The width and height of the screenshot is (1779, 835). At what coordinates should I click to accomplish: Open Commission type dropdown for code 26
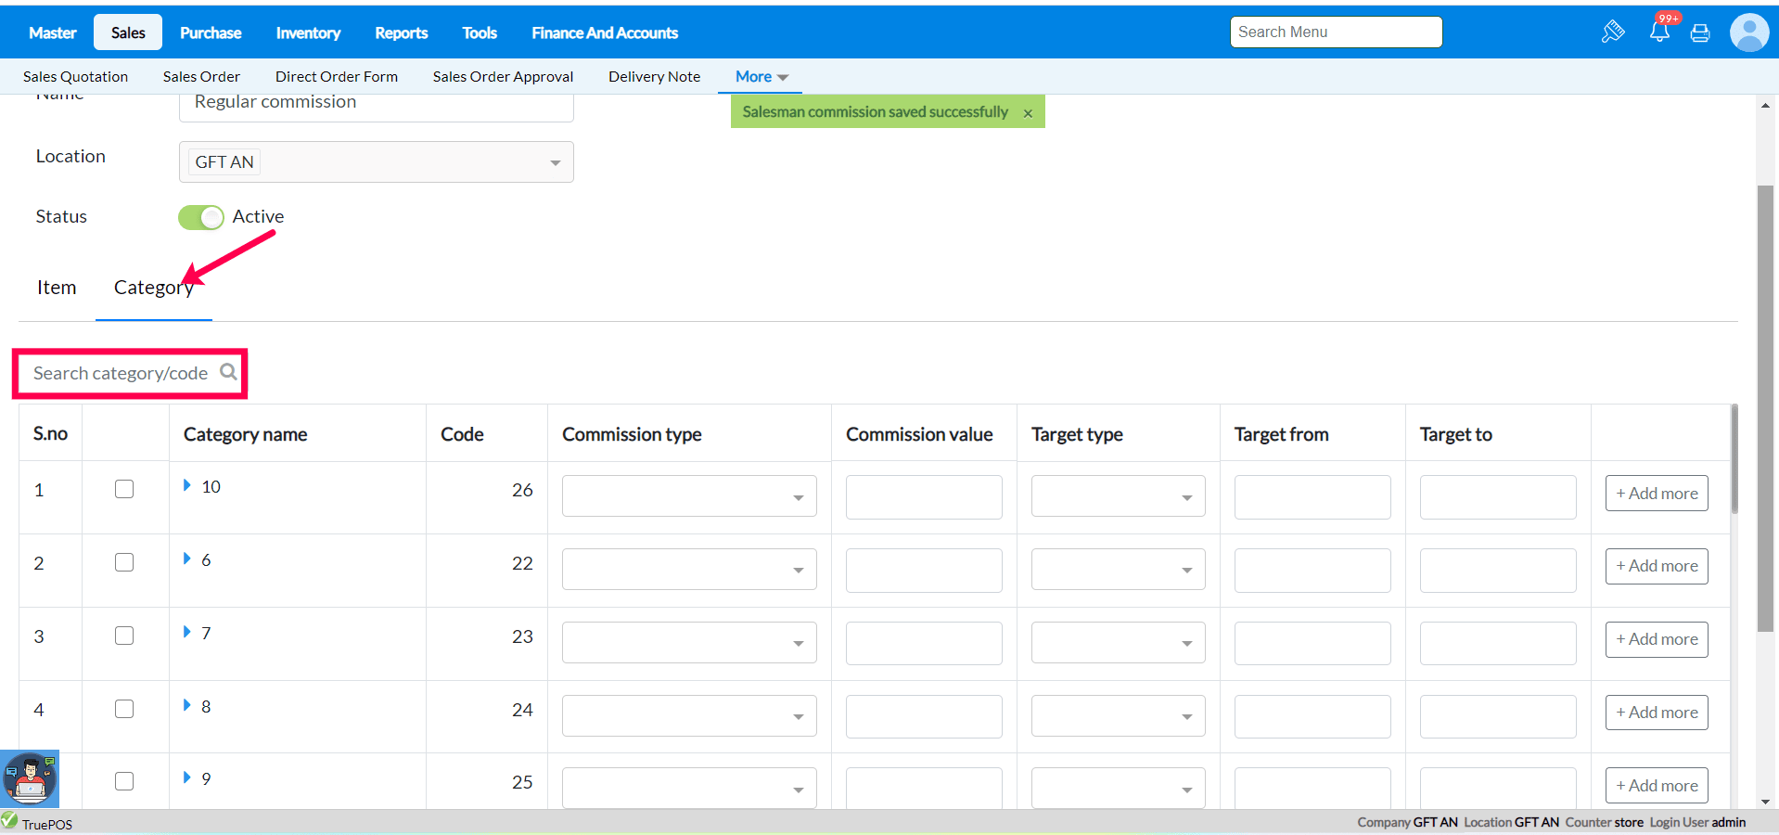[689, 496]
